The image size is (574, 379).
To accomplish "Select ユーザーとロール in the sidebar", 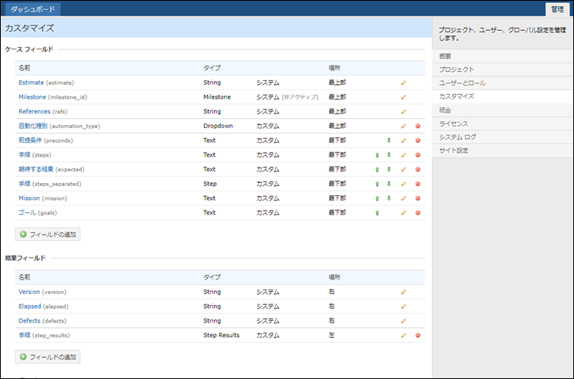I will click(462, 83).
